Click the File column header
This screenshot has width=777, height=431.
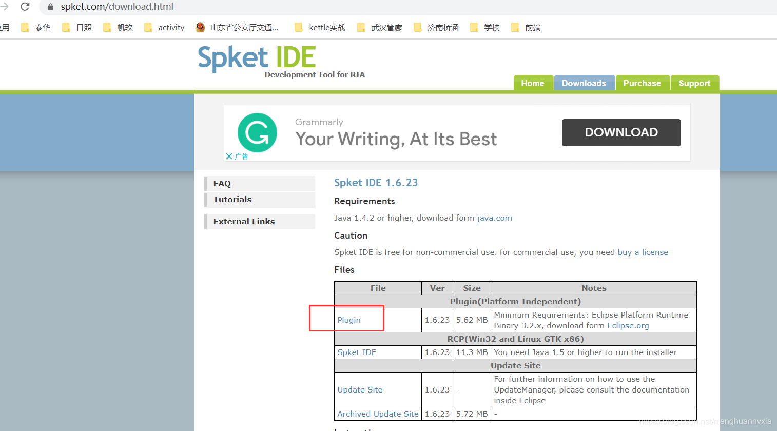click(378, 288)
